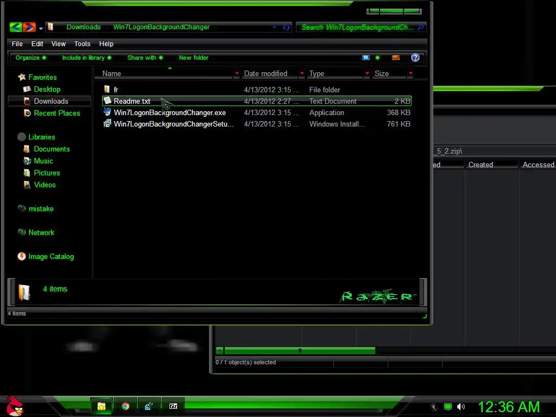Click the change view icon
This screenshot has width=556, height=417.
[x=366, y=58]
